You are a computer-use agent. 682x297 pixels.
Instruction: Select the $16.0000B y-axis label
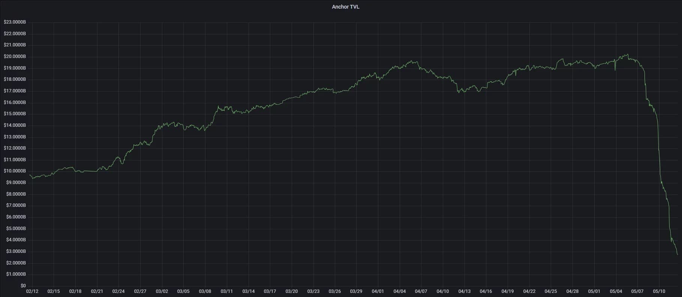click(15, 102)
